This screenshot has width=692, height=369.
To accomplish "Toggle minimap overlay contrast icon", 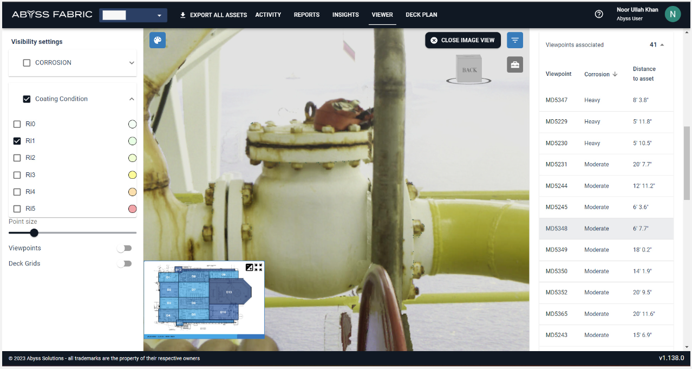I will point(249,267).
